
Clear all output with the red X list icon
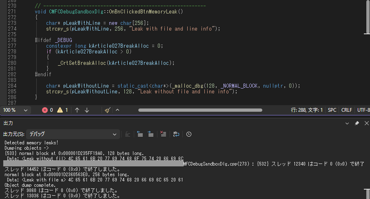[x=163, y=134]
